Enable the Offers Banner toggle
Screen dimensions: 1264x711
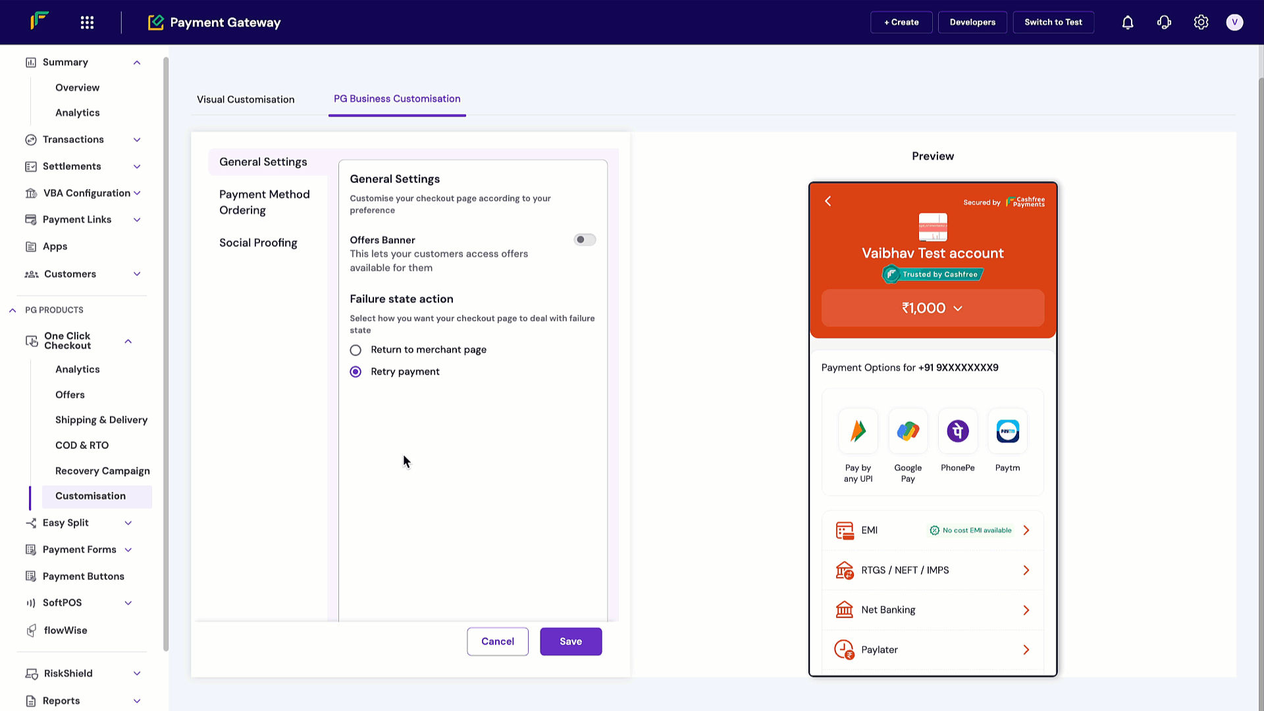[x=584, y=240]
